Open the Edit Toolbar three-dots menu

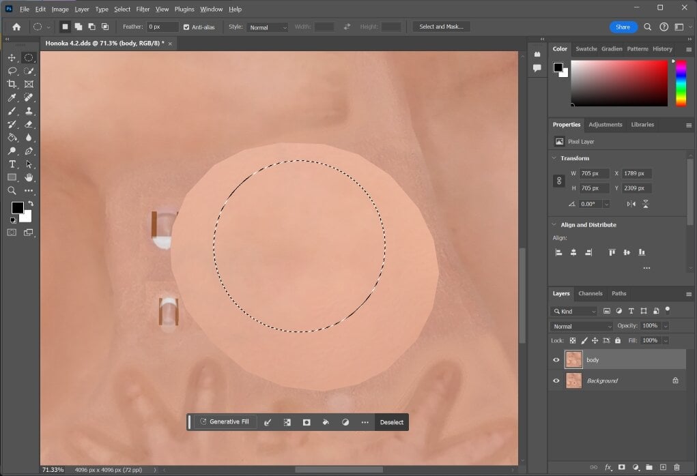click(29, 190)
